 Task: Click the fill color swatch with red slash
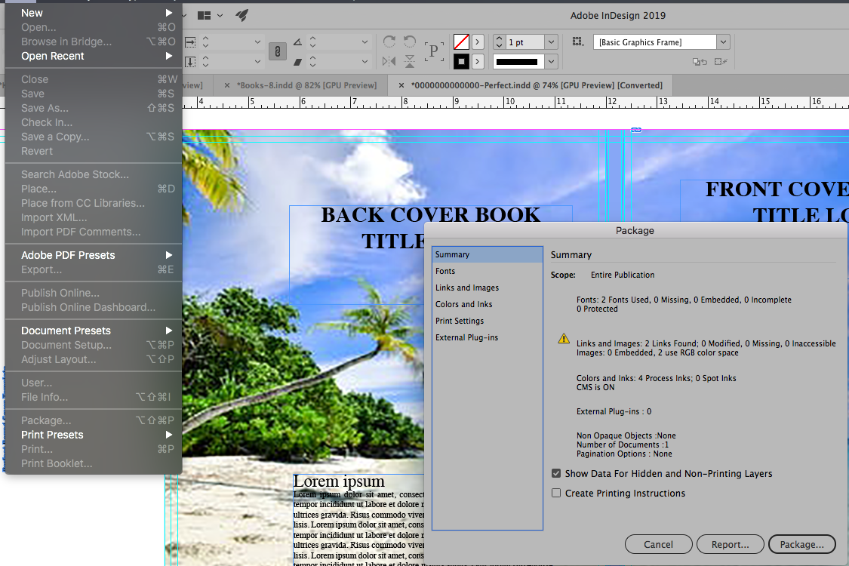461,42
